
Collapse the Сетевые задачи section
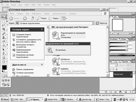(42, 29)
